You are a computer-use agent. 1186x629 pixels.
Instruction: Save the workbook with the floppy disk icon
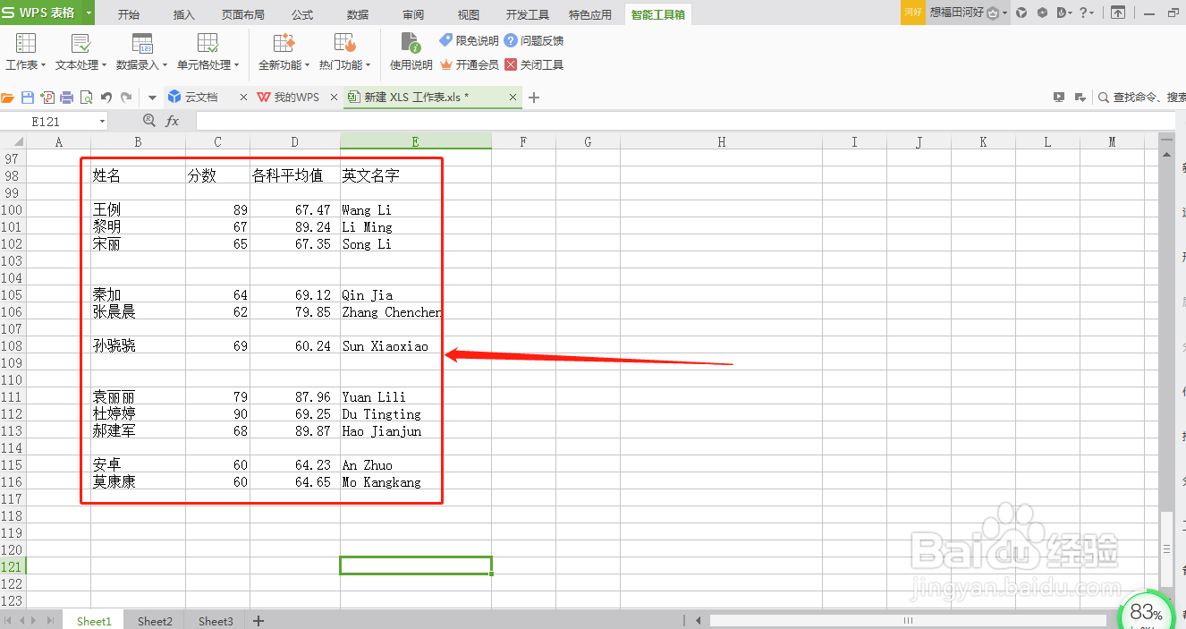[28, 98]
